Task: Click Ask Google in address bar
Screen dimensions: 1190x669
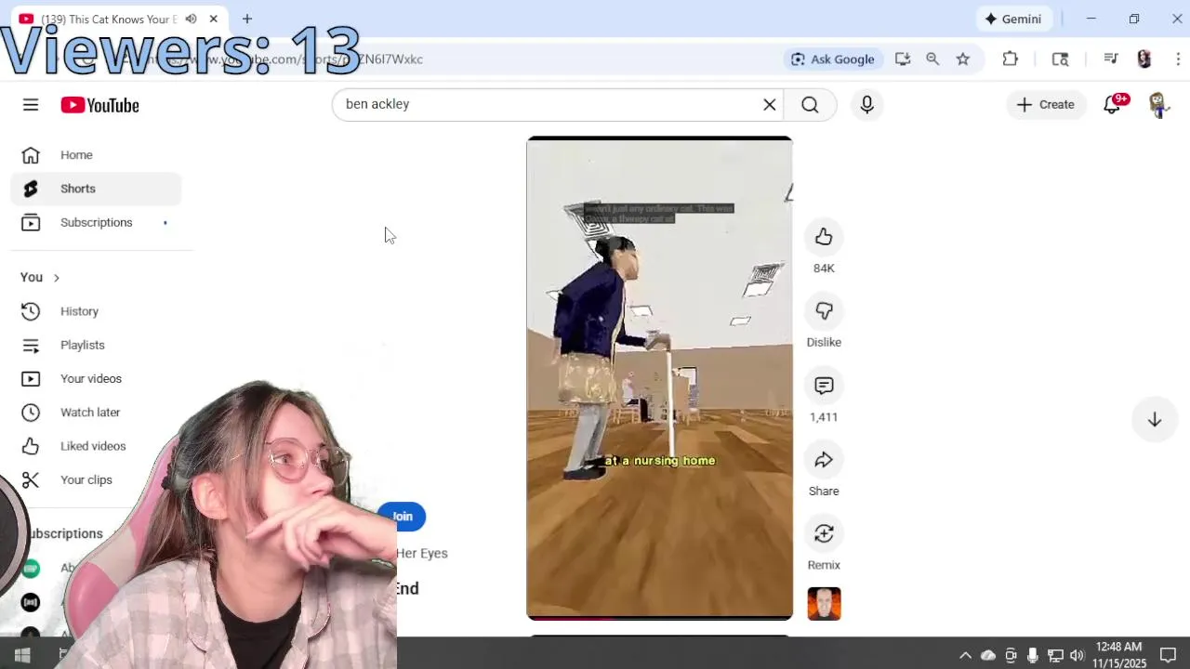Action: [x=833, y=59]
